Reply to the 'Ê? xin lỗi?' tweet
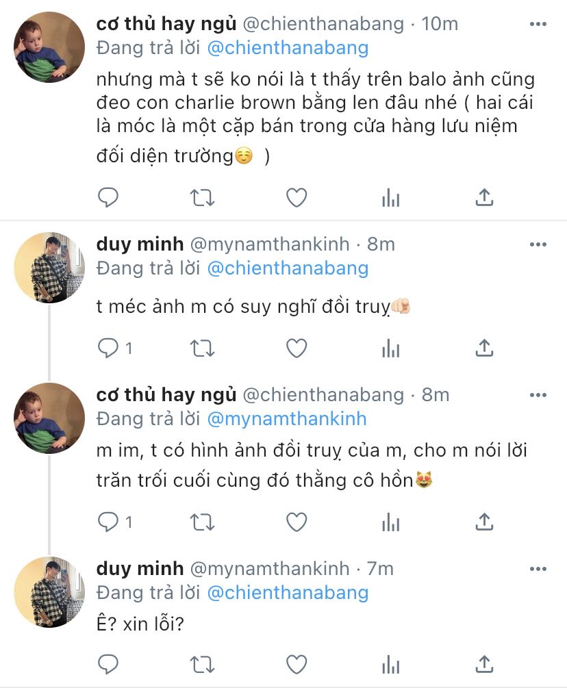Viewport: 567px width, 688px height. [x=109, y=663]
